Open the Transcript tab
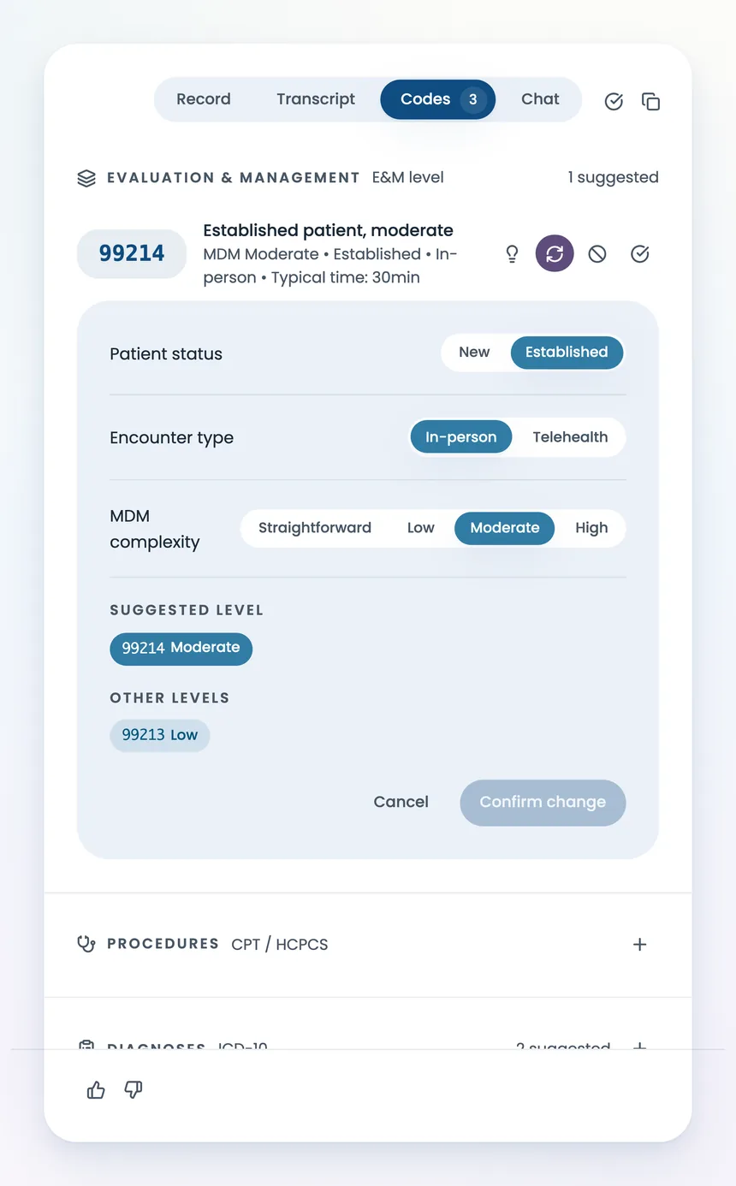Viewport: 736px width, 1186px height. [x=316, y=99]
